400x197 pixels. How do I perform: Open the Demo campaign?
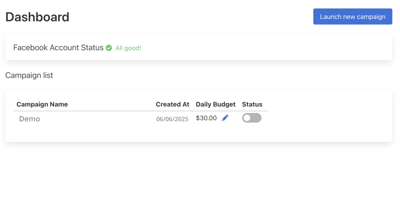point(29,119)
